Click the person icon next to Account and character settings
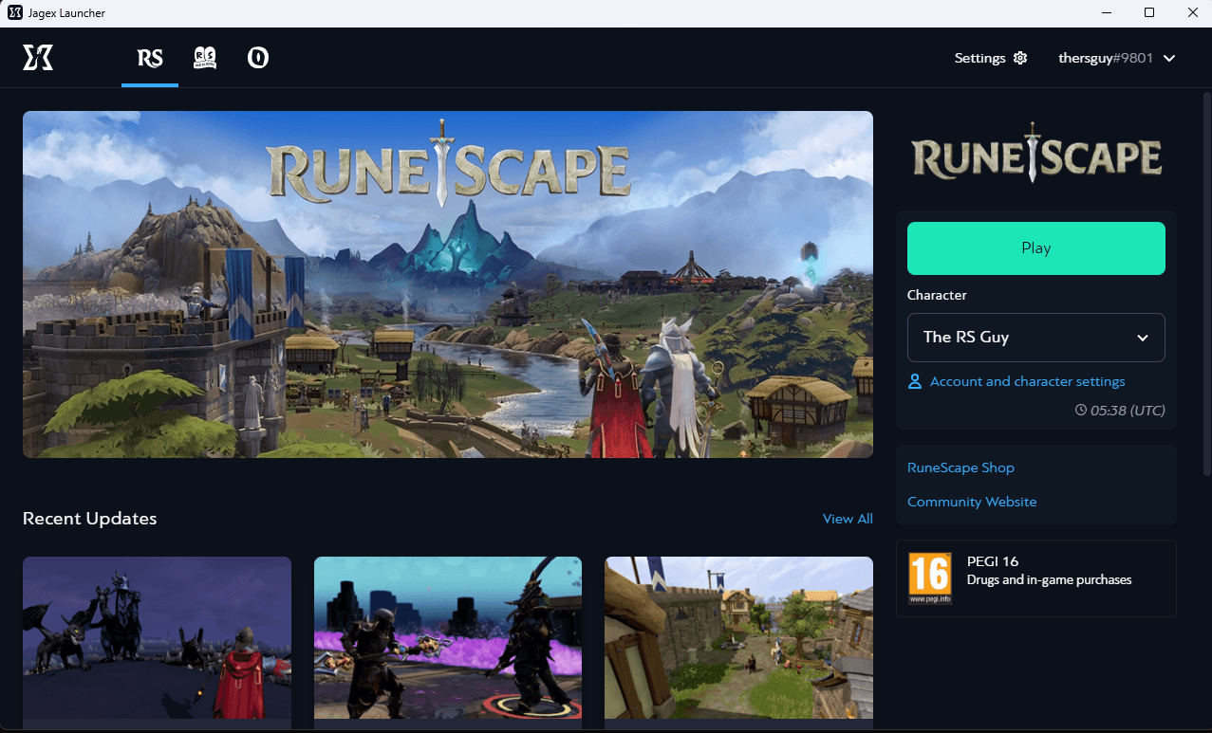Image resolution: width=1212 pixels, height=733 pixels. point(914,380)
